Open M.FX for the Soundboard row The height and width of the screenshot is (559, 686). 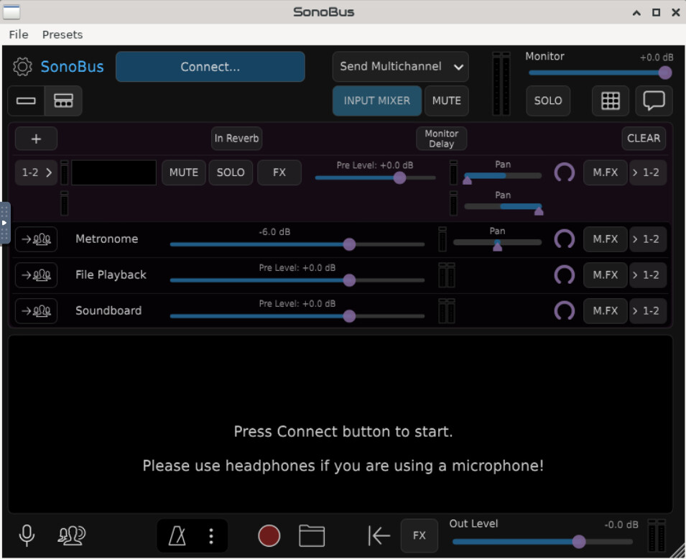click(606, 311)
